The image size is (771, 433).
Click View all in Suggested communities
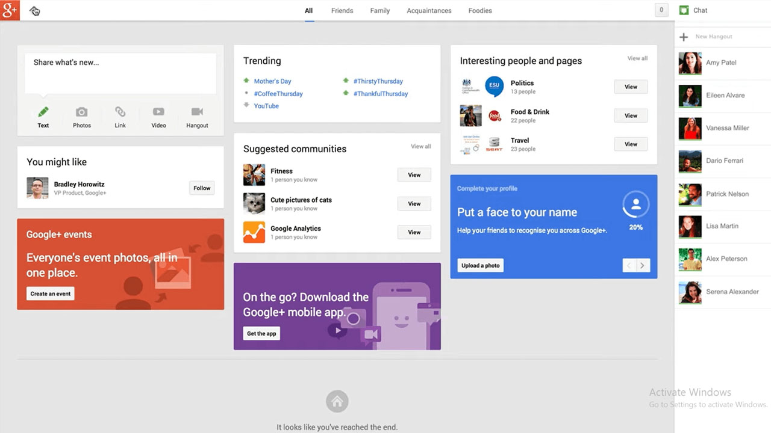[421, 146]
